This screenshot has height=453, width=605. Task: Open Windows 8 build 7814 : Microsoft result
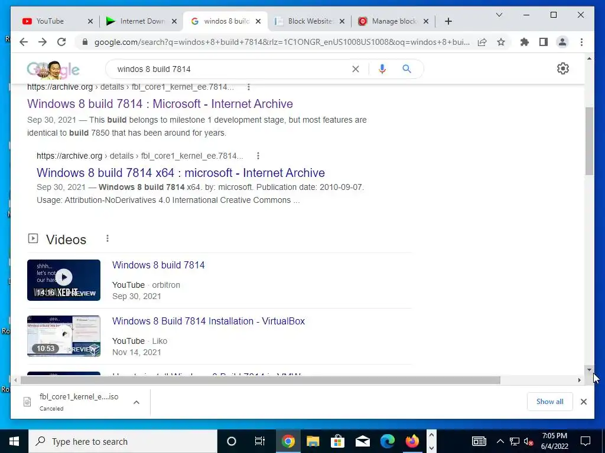tap(160, 104)
